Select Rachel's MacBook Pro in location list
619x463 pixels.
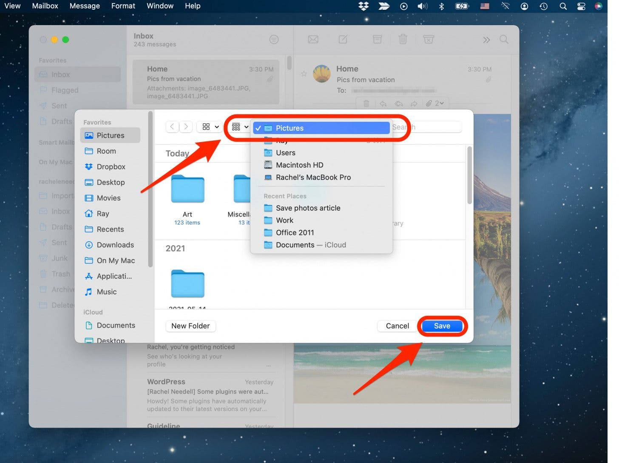pyautogui.click(x=313, y=177)
